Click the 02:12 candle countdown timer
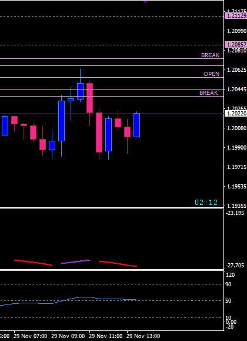 [206, 203]
